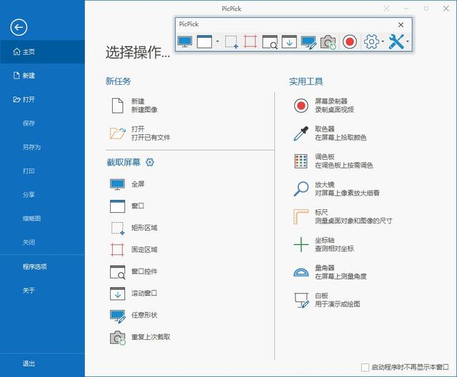Click floating toolbar repeat last capture icon
This screenshot has width=457, height=377.
(x=328, y=42)
